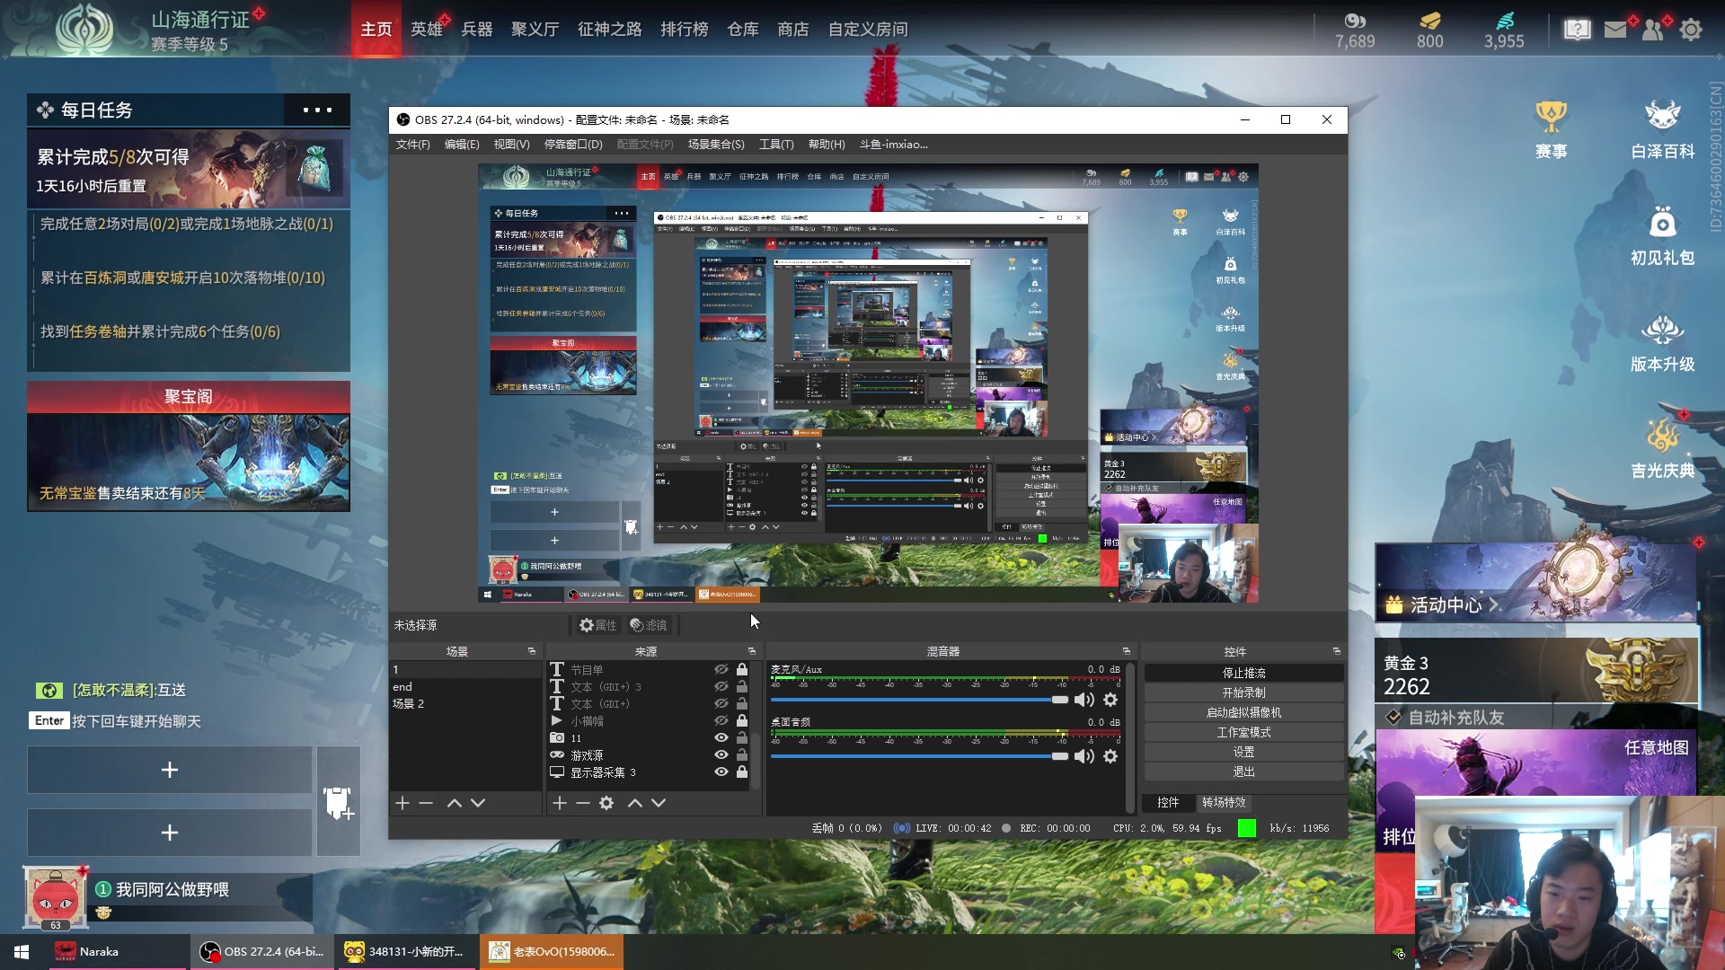Adjust the 麦克风/Aux volume slider
The width and height of the screenshot is (1725, 970).
tap(1059, 700)
